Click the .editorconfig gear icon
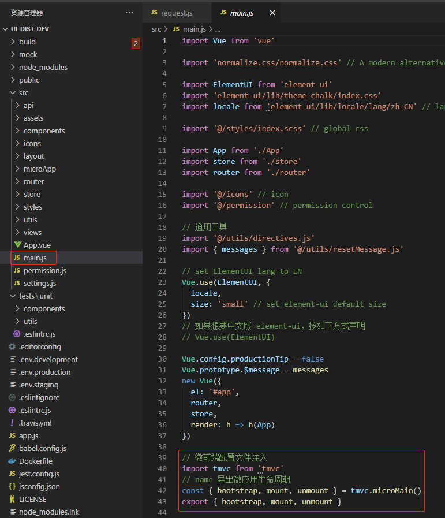This screenshot has width=445, height=518. [x=12, y=346]
